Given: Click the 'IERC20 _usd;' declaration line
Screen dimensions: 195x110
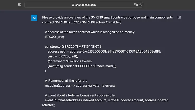Looking at the screenshot, I should [54, 37].
